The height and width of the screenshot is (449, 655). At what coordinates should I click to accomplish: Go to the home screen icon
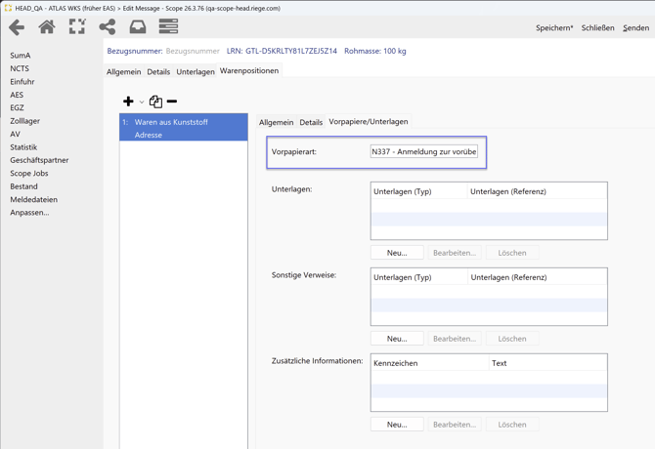click(x=47, y=27)
